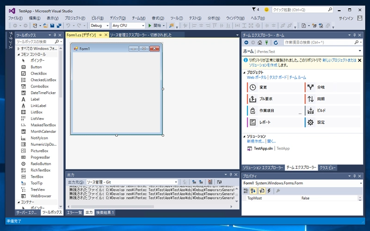Toggle the Properties page button in Properties panel
Viewport: 370px width, 231px height.
point(262,191)
